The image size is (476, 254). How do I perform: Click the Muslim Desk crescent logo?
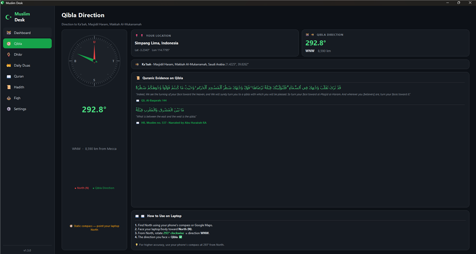click(8, 17)
